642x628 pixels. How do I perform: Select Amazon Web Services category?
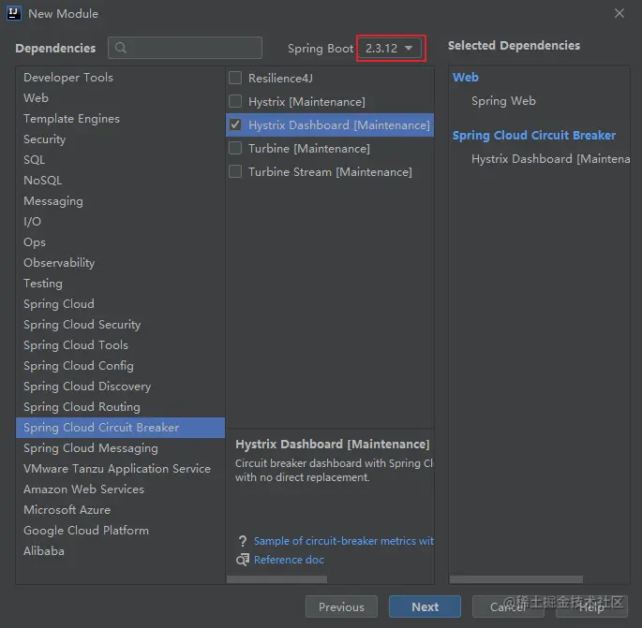(120, 489)
